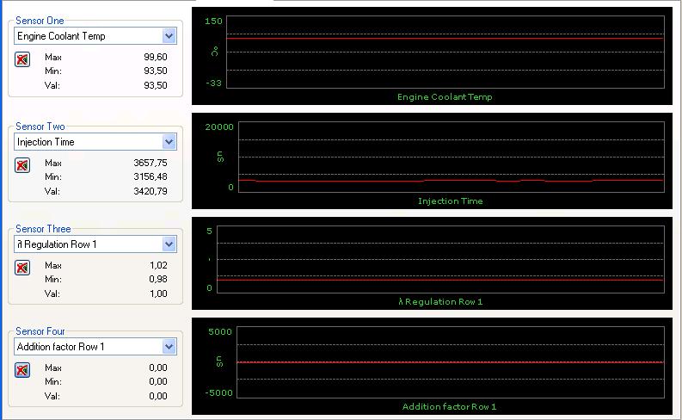Open the λ Regulation Row 1 dropdown
Screen dimensions: 682x420
[x=169, y=244]
